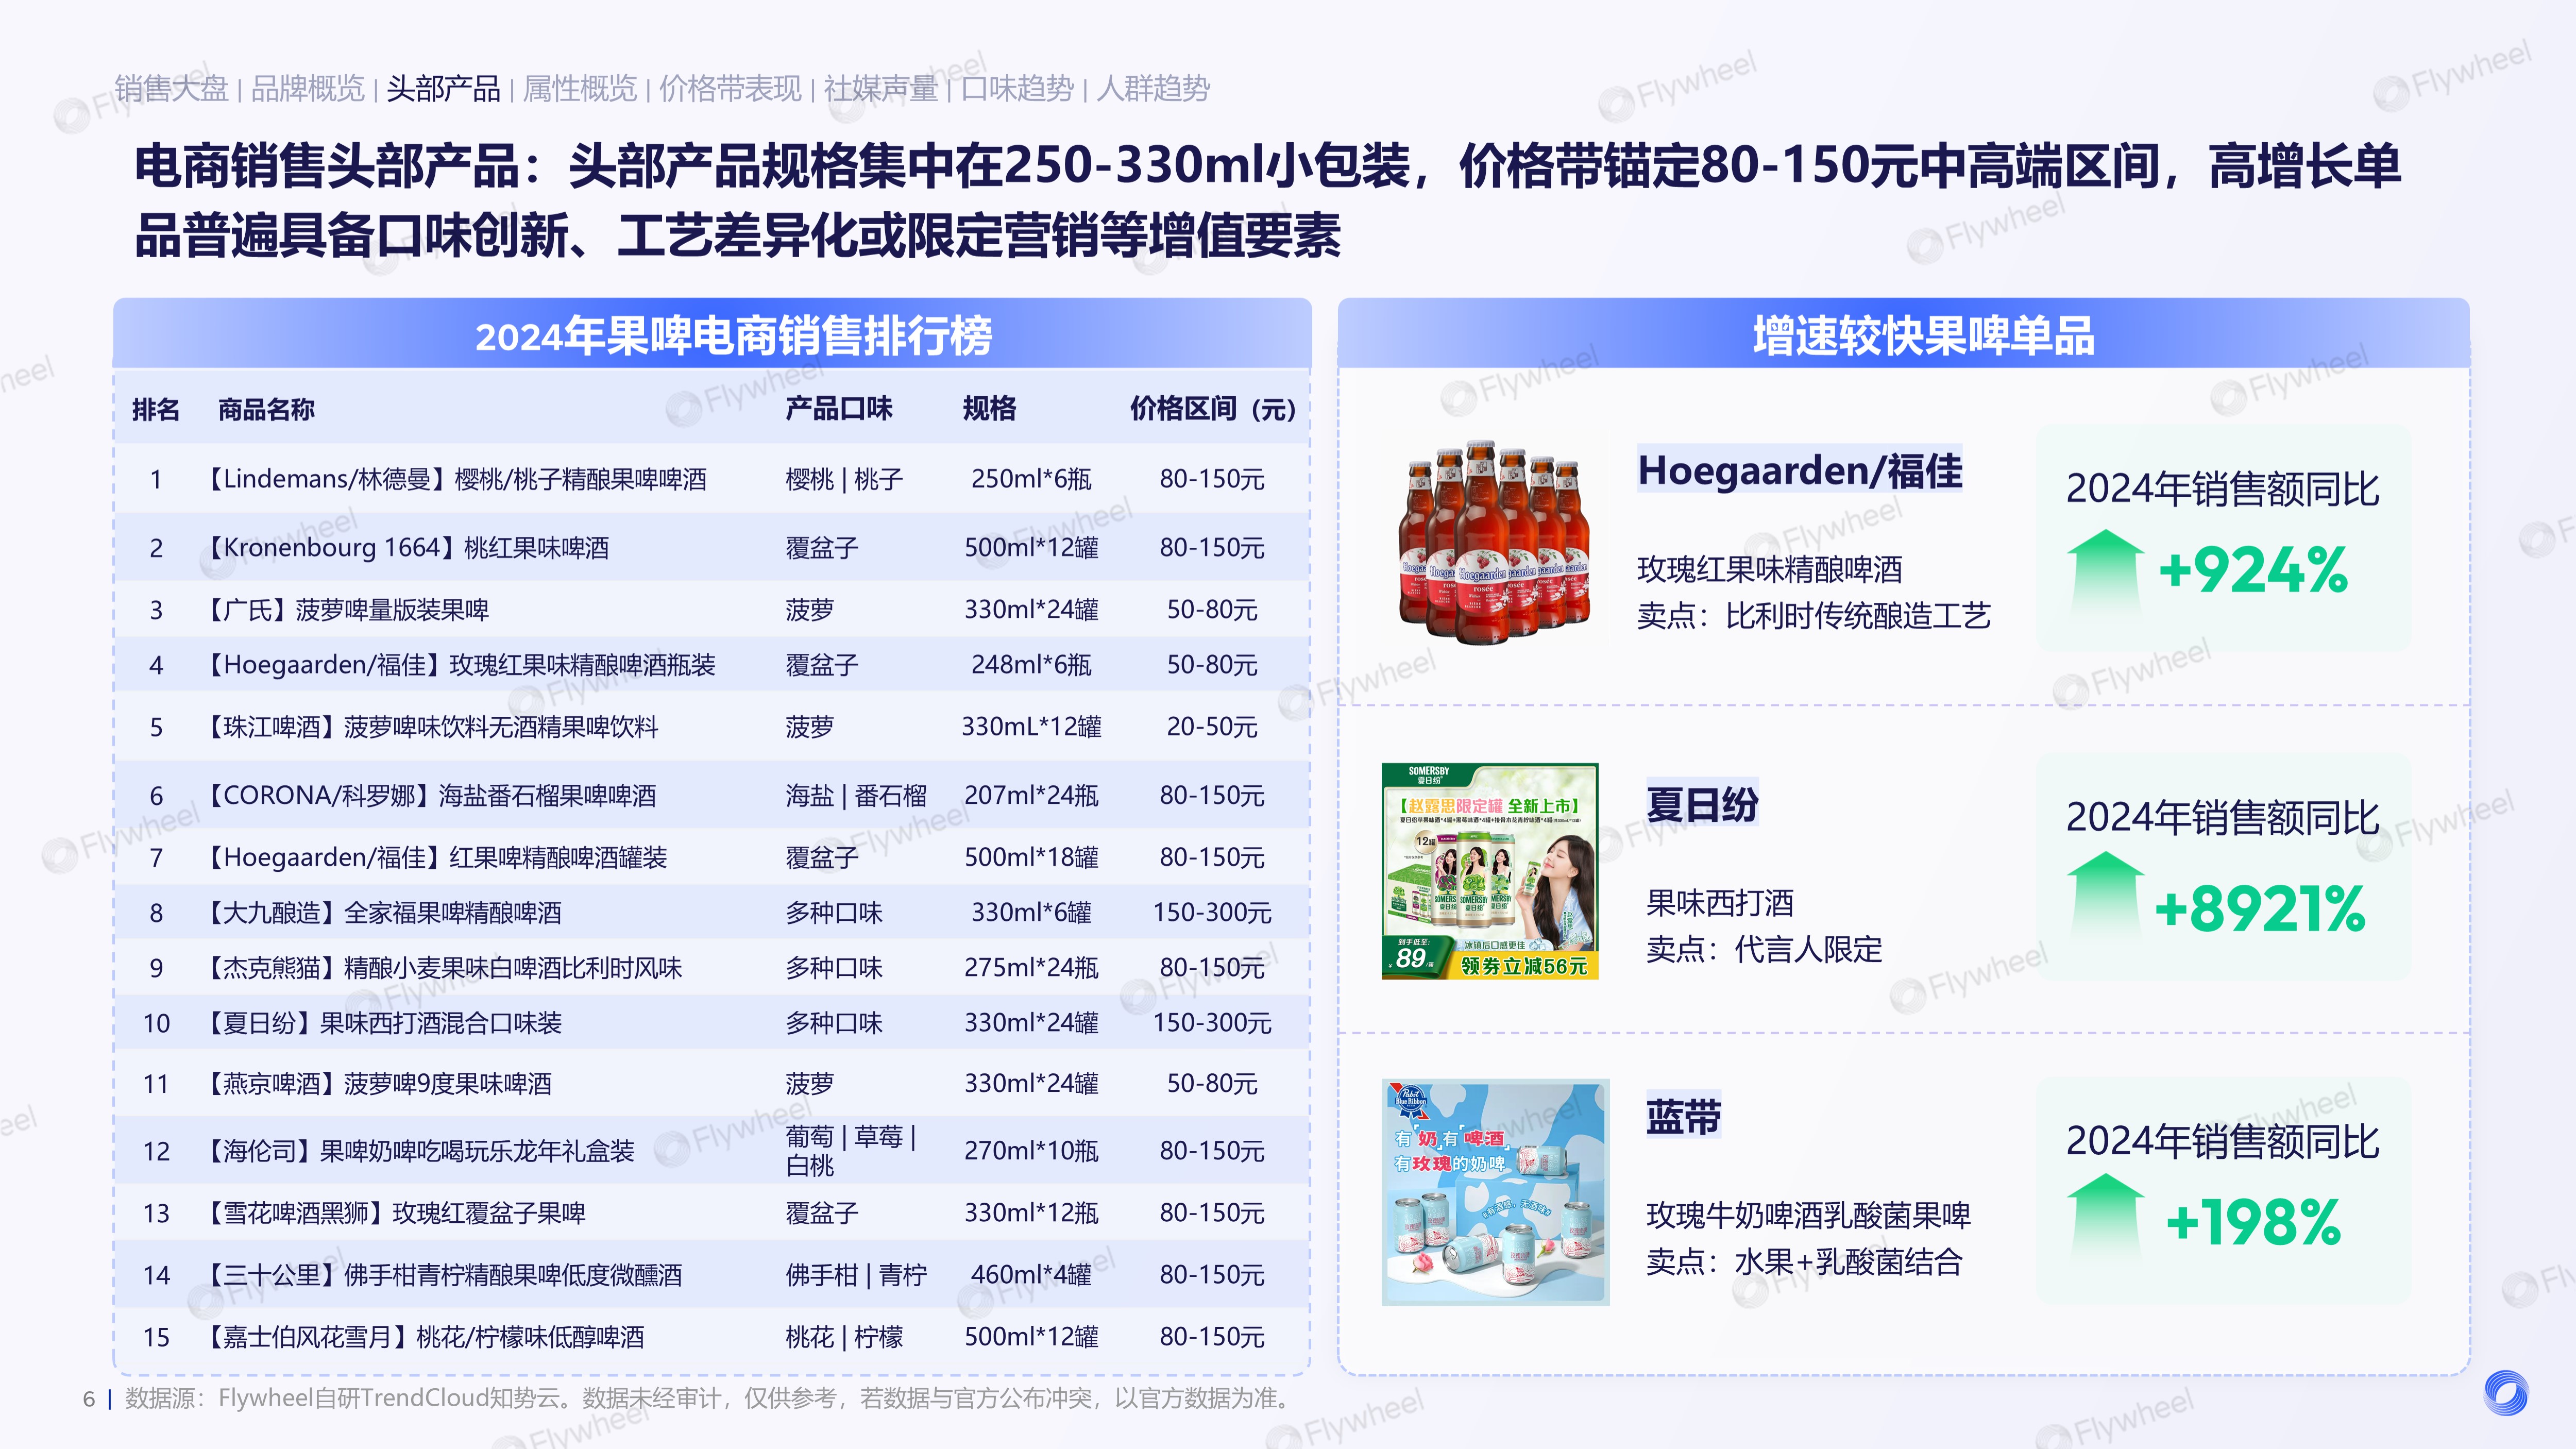Click the 蓝带 milk beer product image
Viewport: 2576px width, 1449px height.
coord(1495,1192)
